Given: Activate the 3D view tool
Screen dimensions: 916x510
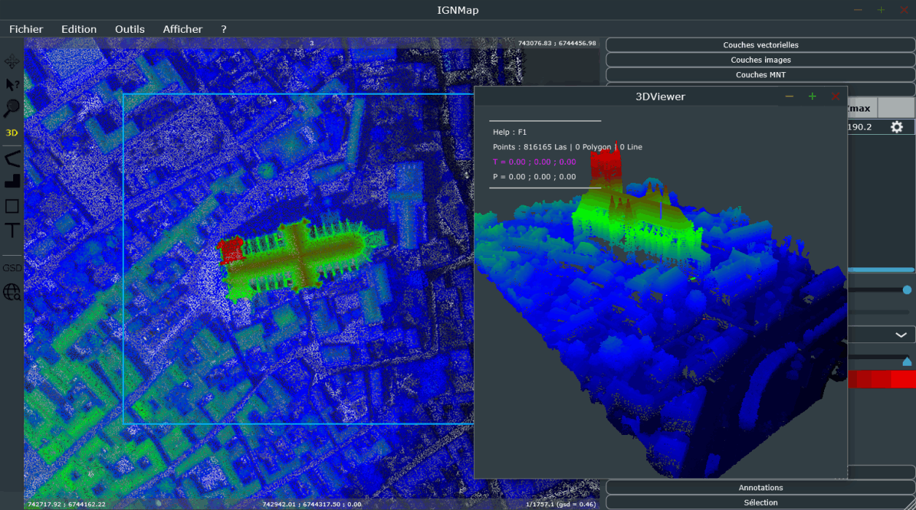Looking at the screenshot, I should pyautogui.click(x=12, y=133).
